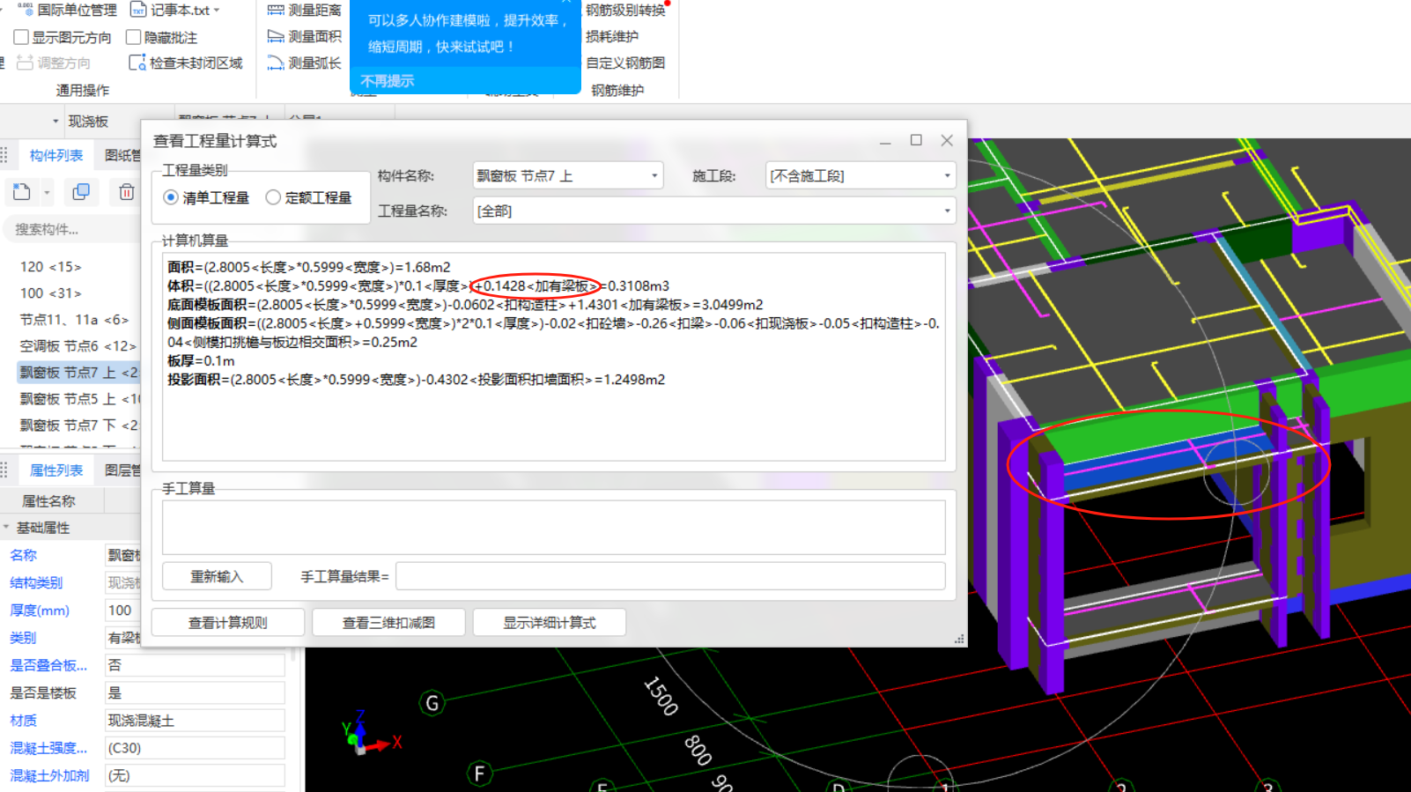Image resolution: width=1411 pixels, height=792 pixels.
Task: Click 查看三维扣减图 button
Action: pos(388,622)
